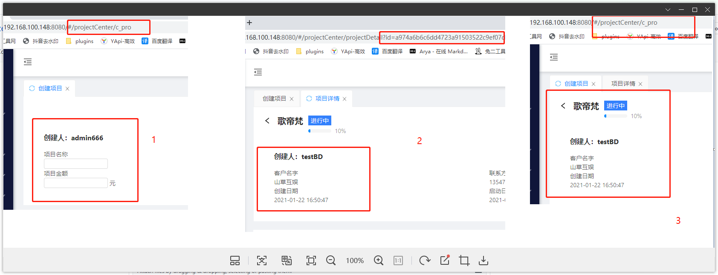Image resolution: width=718 pixels, height=275 pixels.
Task: Click the 100% zoom level readout
Action: [x=355, y=261]
